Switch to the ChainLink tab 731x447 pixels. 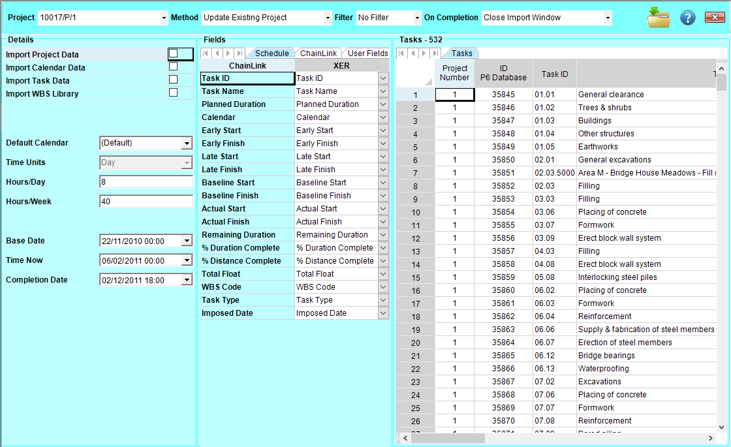click(319, 54)
